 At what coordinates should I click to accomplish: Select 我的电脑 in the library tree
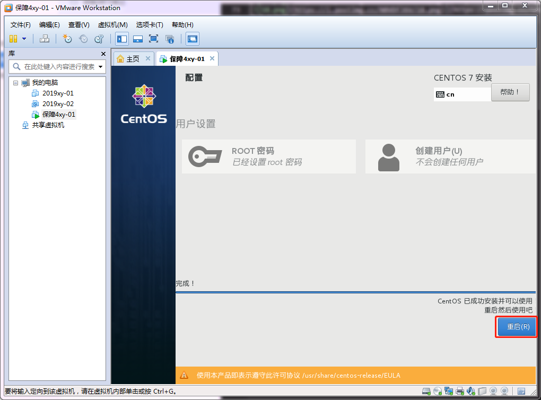45,82
